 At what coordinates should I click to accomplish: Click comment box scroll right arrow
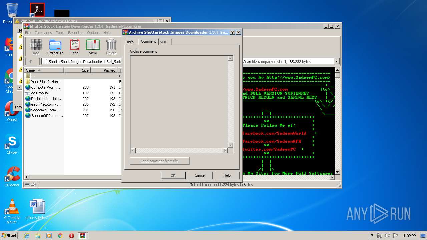pyautogui.click(x=225, y=150)
